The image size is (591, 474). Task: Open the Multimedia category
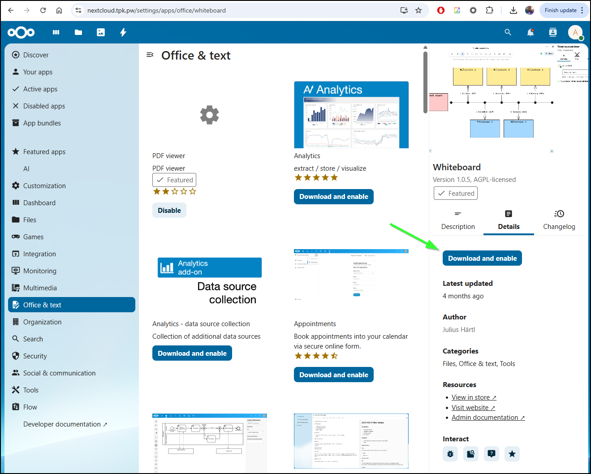click(x=72, y=288)
